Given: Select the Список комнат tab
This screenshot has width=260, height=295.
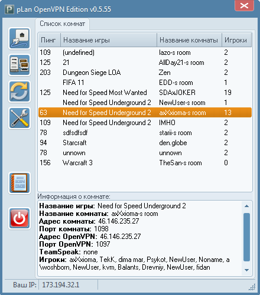Looking at the screenshot, I should coord(63,24).
